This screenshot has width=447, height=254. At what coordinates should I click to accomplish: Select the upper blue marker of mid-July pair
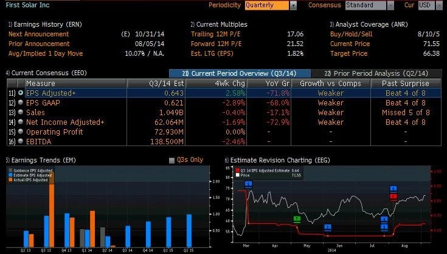pos(384,219)
